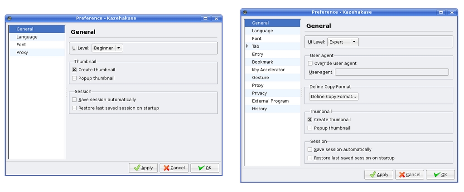The image size is (464, 192).
Task: Click the red Cancel icon in Beginner-level window
Action: click(166, 168)
